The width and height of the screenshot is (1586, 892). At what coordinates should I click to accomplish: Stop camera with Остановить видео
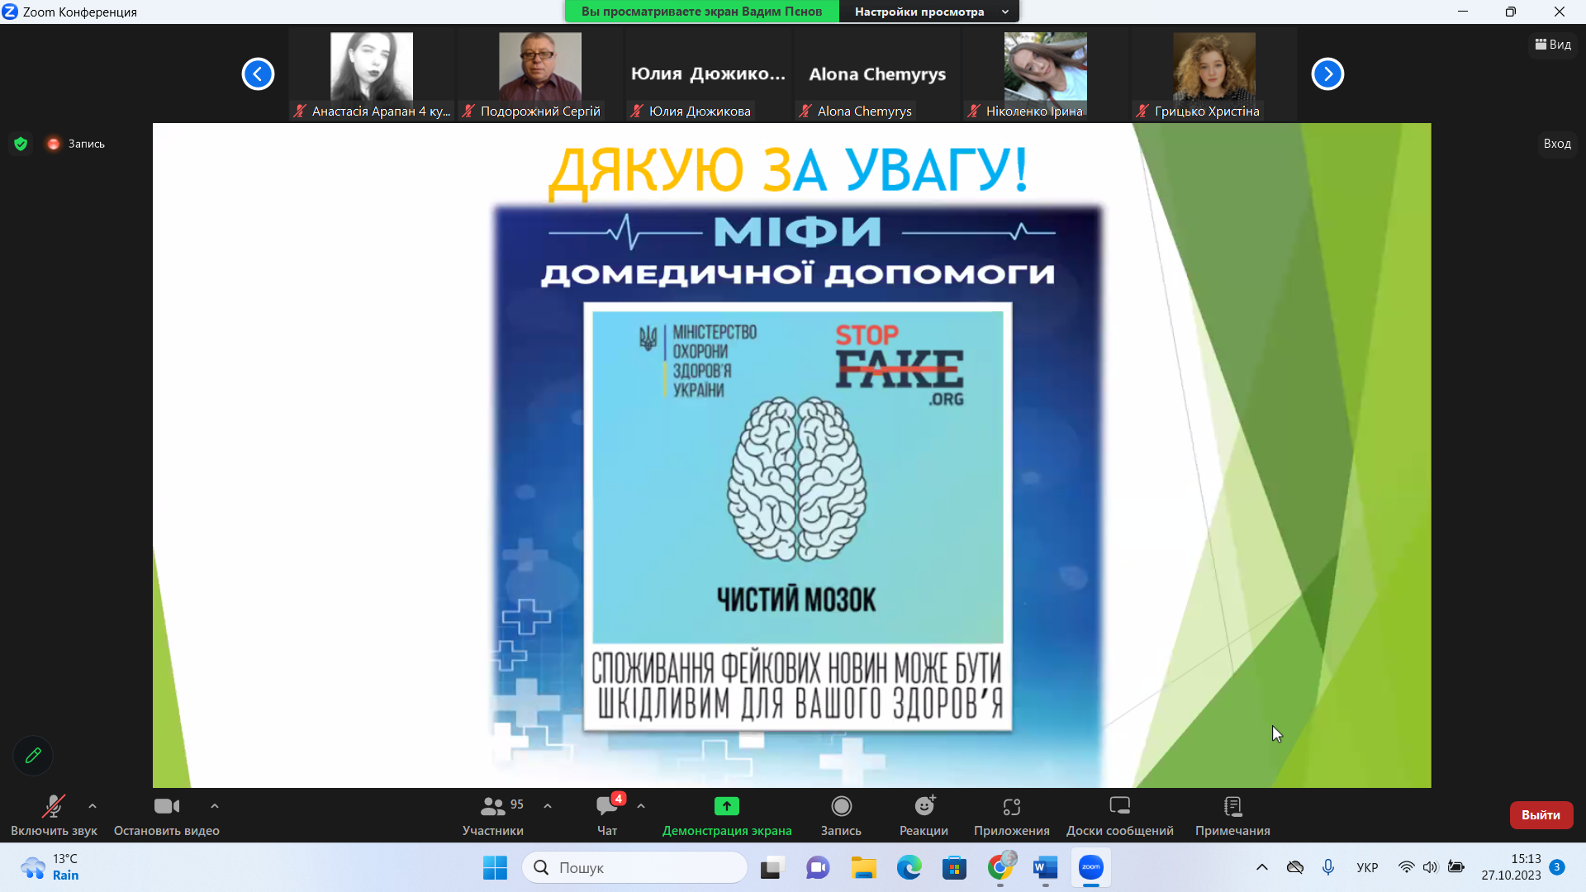point(166,806)
